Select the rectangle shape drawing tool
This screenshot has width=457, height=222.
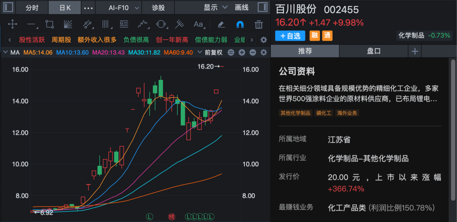pos(50,24)
